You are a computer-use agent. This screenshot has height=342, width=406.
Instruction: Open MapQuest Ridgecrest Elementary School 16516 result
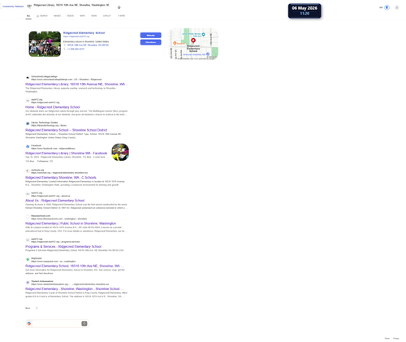(x=75, y=266)
